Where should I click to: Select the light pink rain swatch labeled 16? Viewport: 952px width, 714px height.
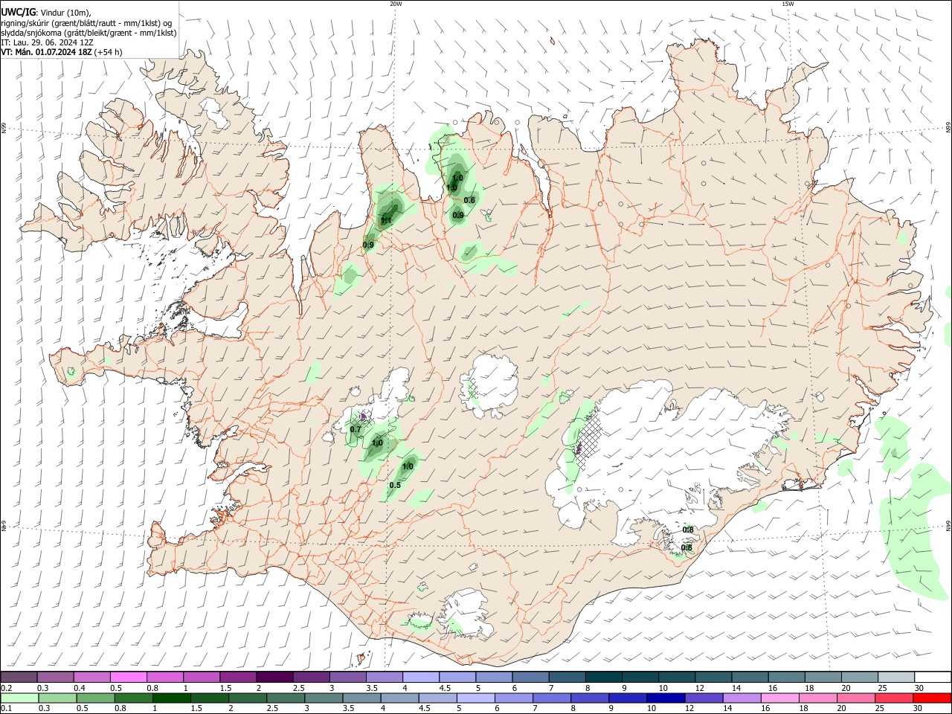tap(779, 698)
